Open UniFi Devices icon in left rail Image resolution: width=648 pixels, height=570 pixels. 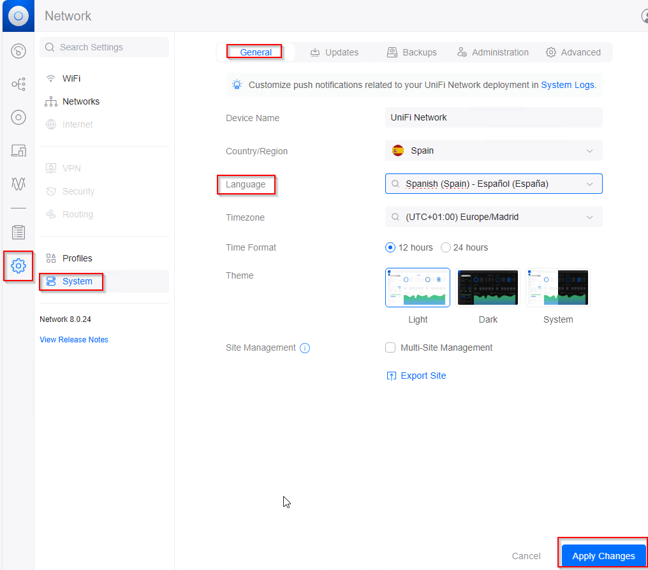tap(18, 117)
